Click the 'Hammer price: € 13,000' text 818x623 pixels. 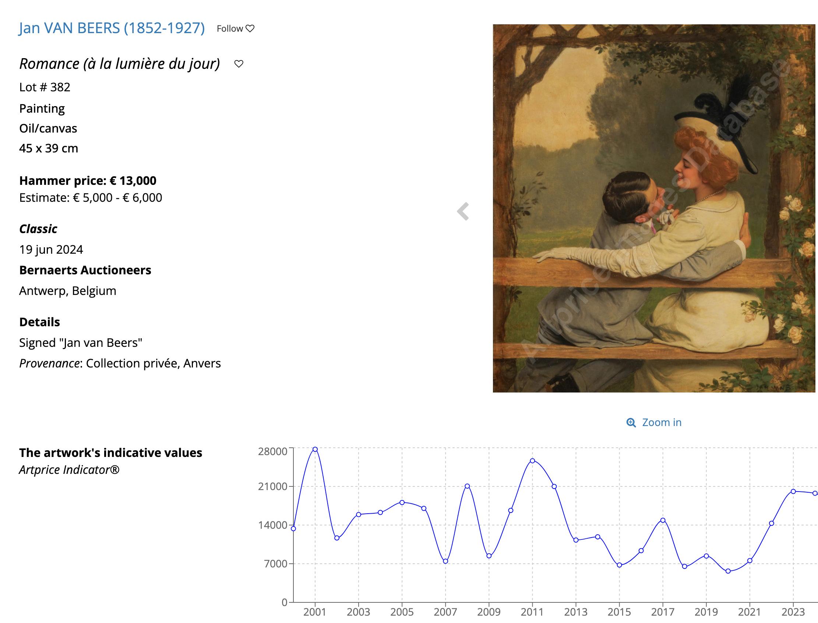pos(88,180)
